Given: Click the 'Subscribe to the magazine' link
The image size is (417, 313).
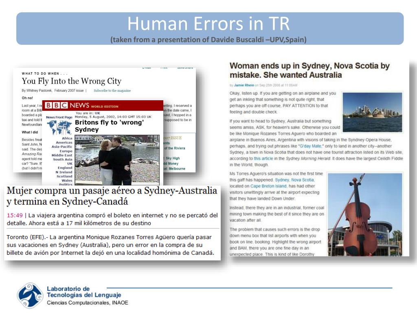Looking at the screenshot, I should [112, 90].
